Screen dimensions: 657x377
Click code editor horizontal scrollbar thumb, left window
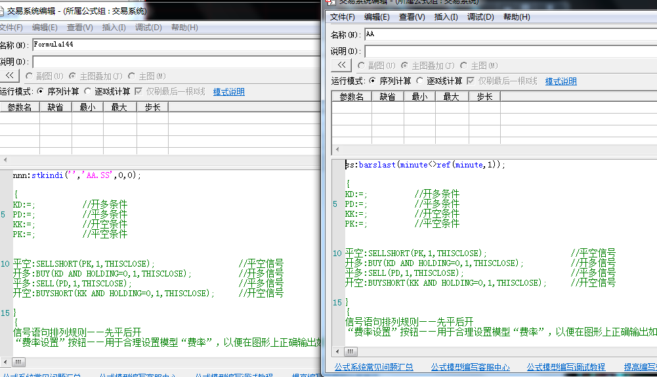(18, 362)
